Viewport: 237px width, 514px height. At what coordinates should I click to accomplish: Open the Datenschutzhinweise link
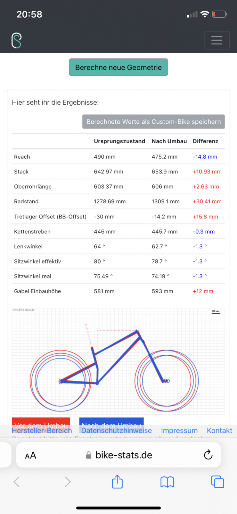[116, 431]
